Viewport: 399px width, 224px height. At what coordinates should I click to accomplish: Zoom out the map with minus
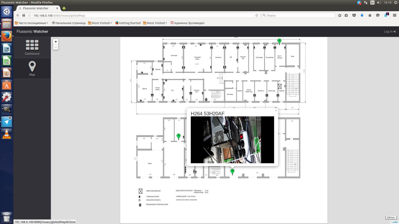pyautogui.click(x=56, y=47)
